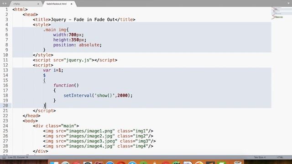Click the function() keyword
The width and height of the screenshot is (292, 164).
pyautogui.click(x=66, y=85)
